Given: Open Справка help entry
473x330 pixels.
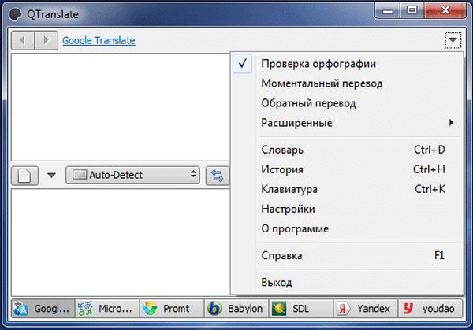Looking at the screenshot, I should [347, 255].
